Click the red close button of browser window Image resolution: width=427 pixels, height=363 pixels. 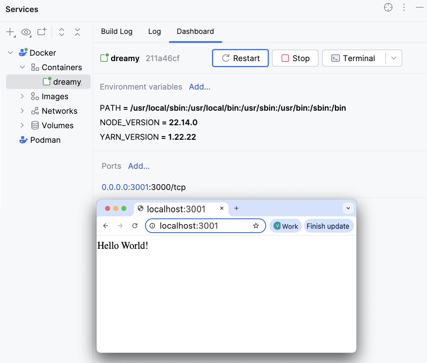(107, 208)
